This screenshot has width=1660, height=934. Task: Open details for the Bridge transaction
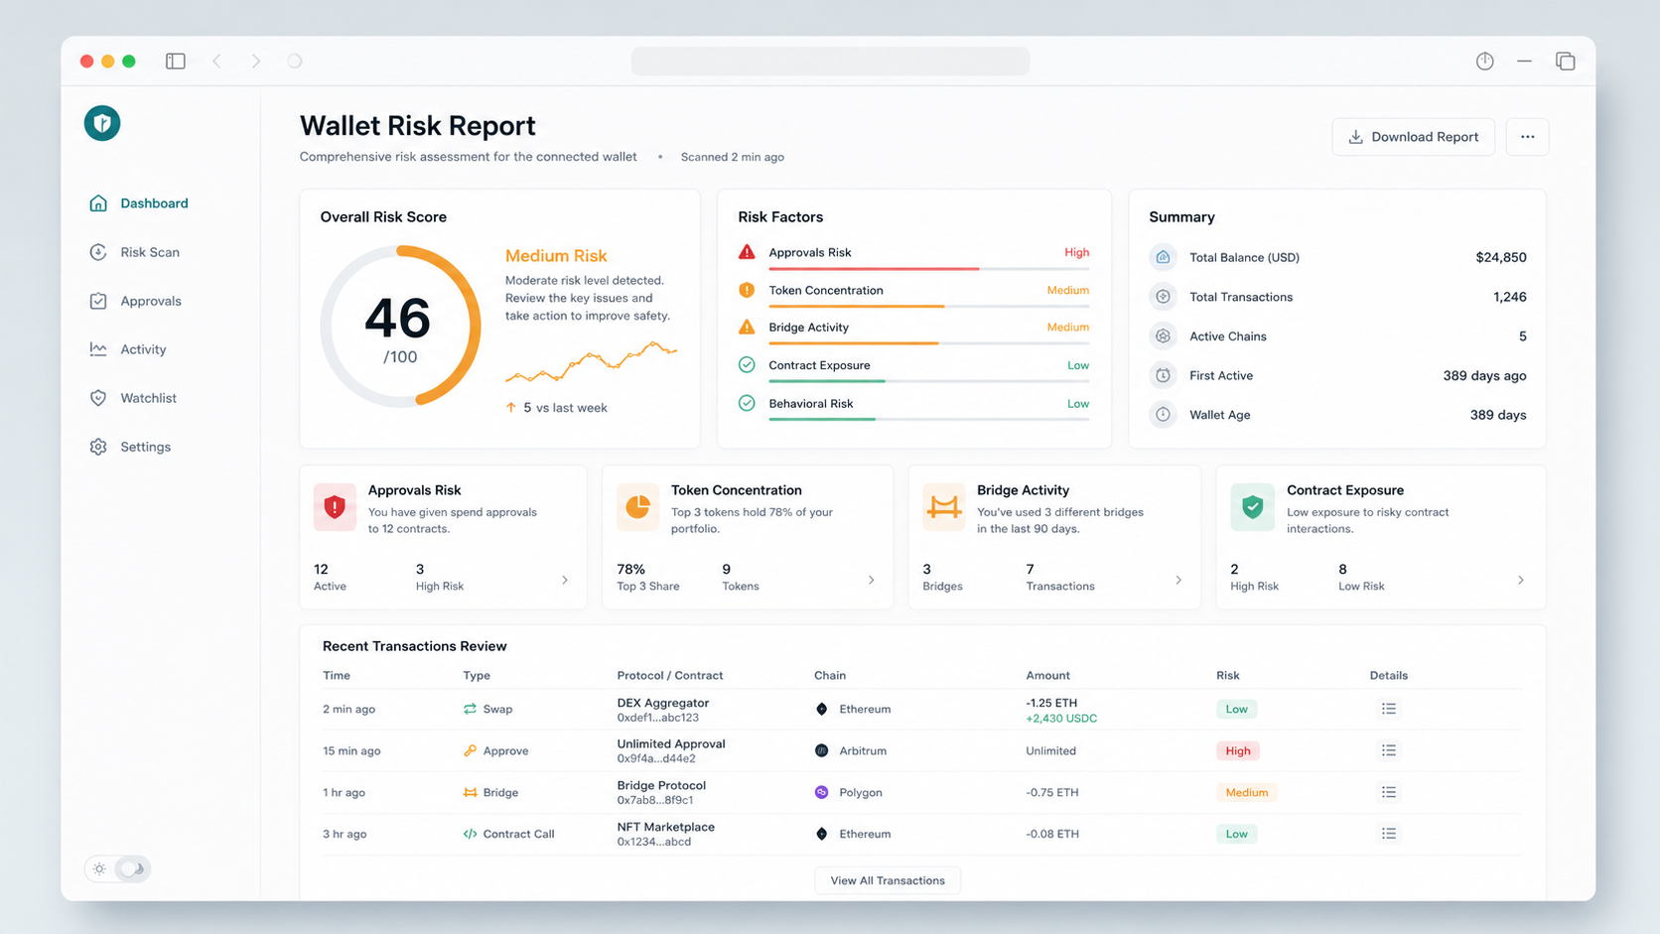point(1389,792)
